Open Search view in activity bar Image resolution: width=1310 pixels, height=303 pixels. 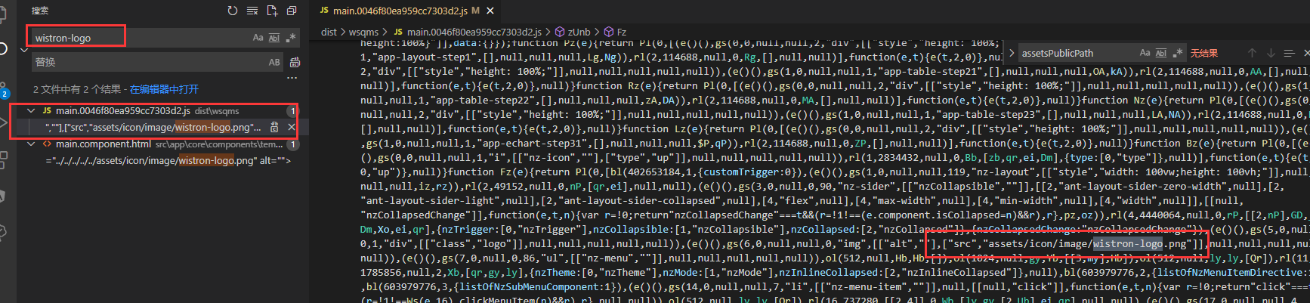click(5, 49)
